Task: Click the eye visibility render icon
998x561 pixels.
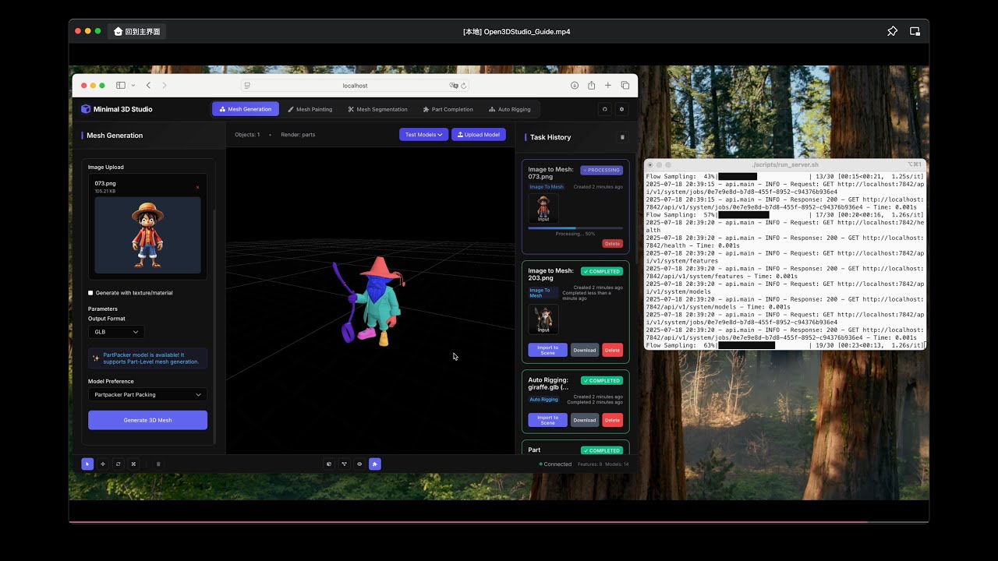Action: tap(359, 464)
